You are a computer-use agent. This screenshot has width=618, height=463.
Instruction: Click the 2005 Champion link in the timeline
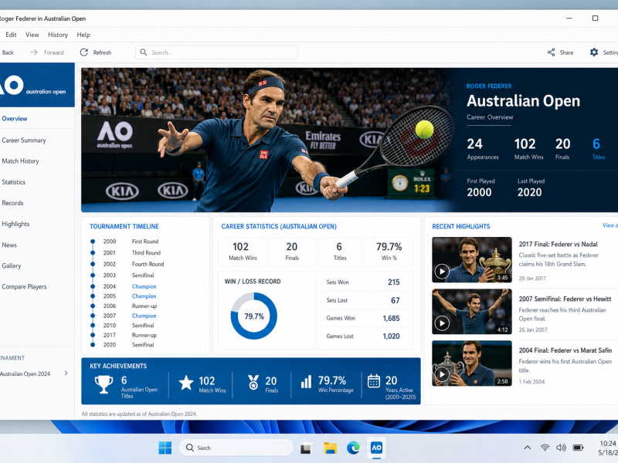[x=144, y=296]
